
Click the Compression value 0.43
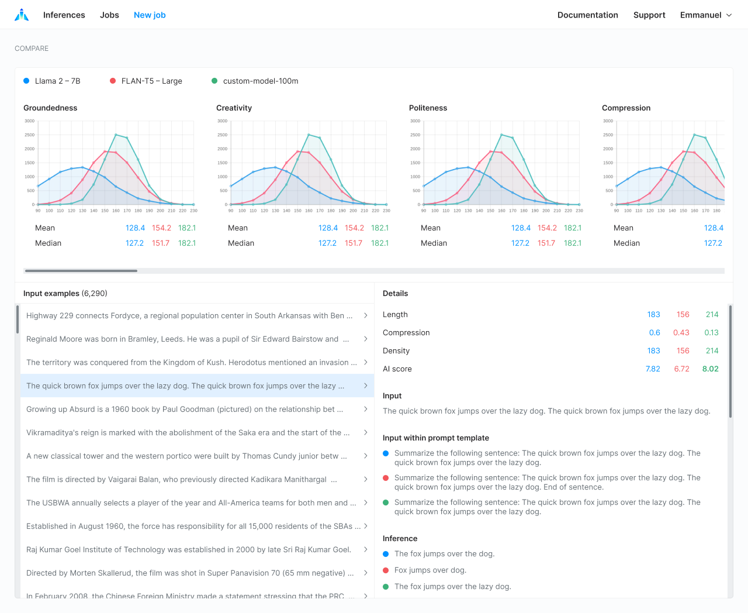coord(681,333)
